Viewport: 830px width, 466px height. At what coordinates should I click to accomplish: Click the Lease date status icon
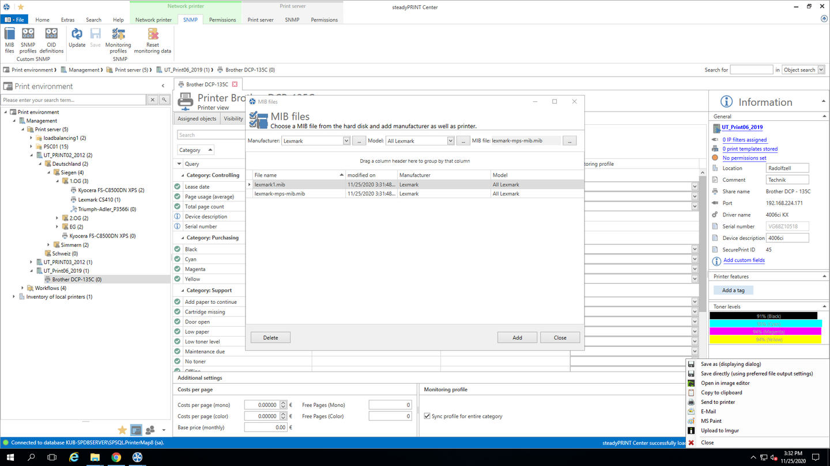tap(178, 186)
